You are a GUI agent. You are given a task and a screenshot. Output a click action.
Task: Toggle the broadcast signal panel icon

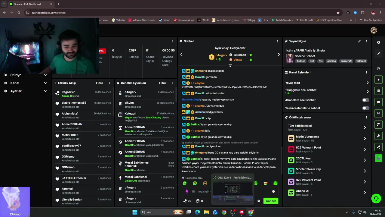click(378, 113)
